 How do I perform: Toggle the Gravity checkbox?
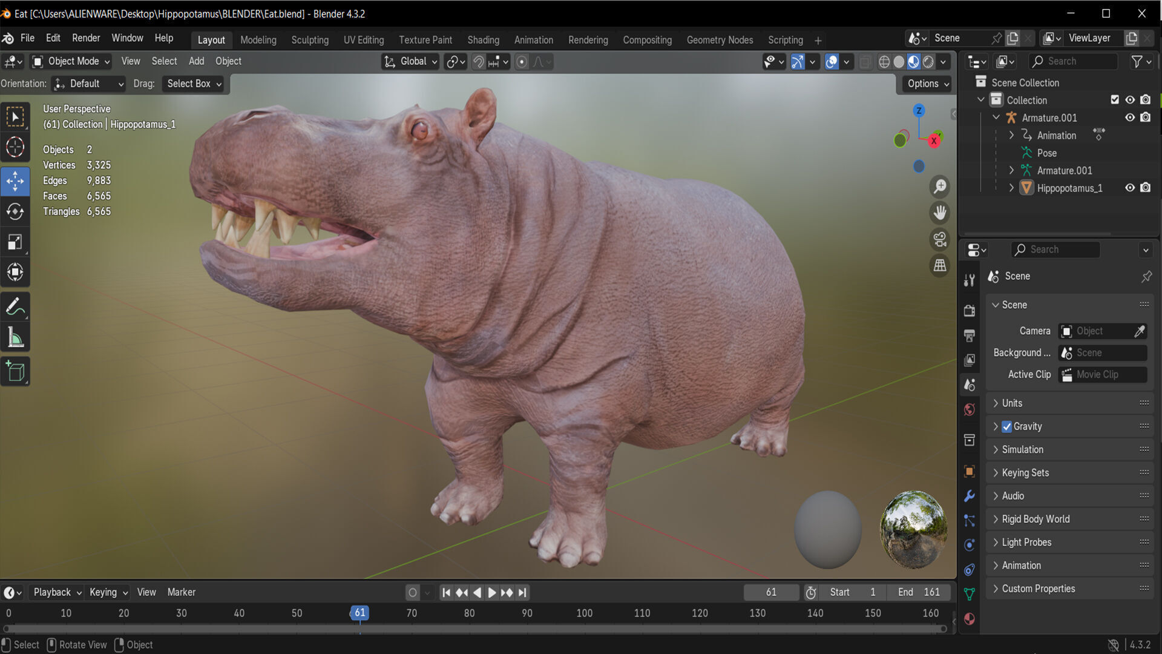tap(1007, 427)
